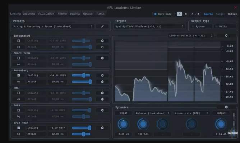Enable Peak ceiling checkbox
The width and height of the screenshot is (240, 143).
19,110
